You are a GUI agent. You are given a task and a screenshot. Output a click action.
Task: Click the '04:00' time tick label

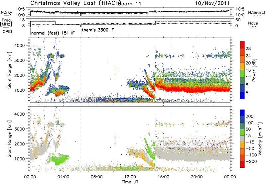point(64,177)
